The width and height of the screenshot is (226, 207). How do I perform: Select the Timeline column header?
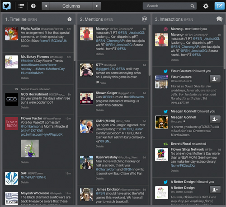(x=39, y=19)
